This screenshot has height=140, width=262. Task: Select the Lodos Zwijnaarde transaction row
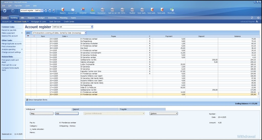tap(141, 64)
